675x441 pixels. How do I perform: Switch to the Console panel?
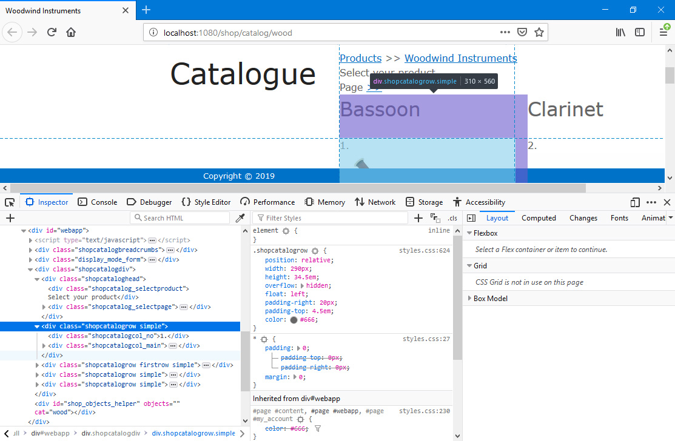tap(98, 202)
